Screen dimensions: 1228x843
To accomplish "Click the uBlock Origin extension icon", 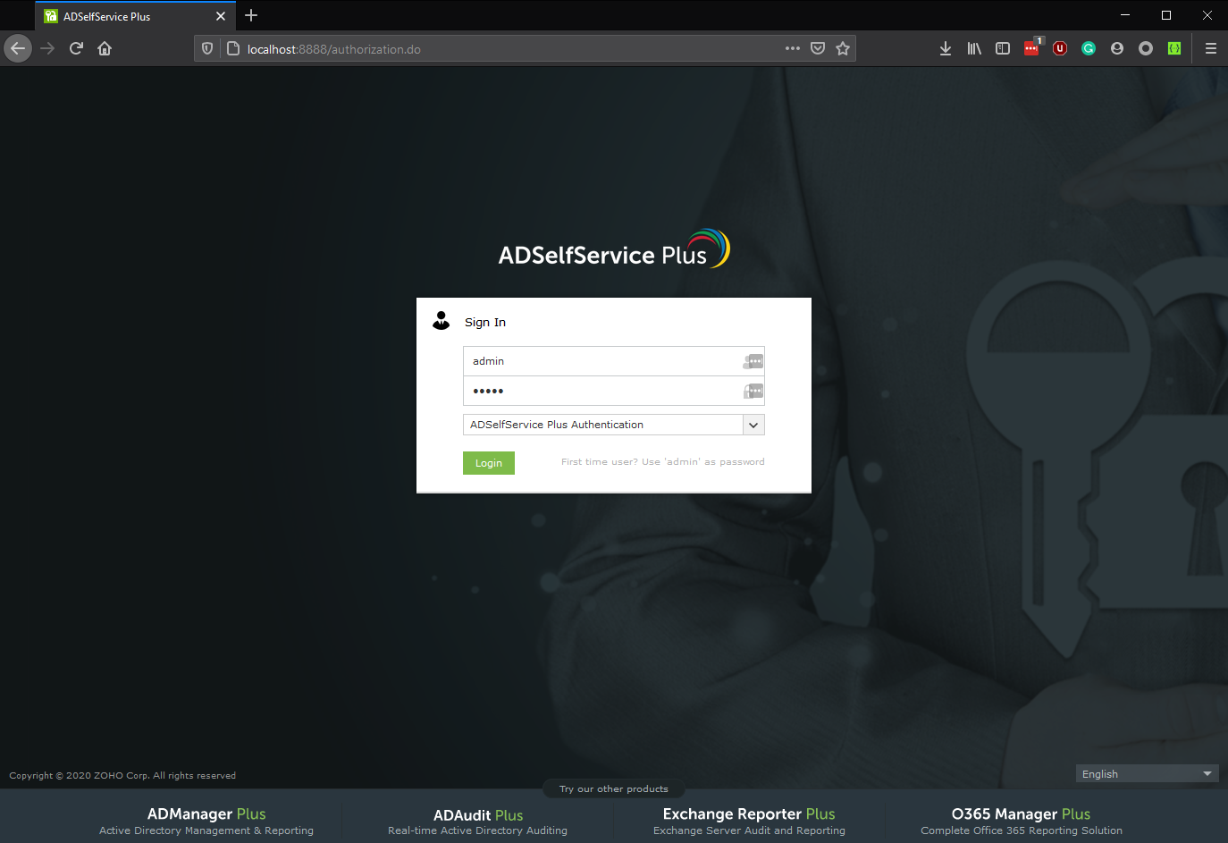I will [x=1060, y=48].
